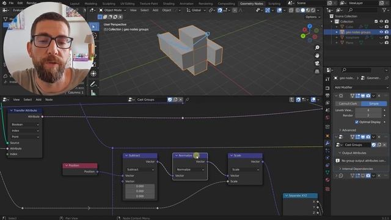This screenshot has width=391, height=220.
Task: Toggle the GeoNodes modifier realtime display icon
Action: pos(363,137)
